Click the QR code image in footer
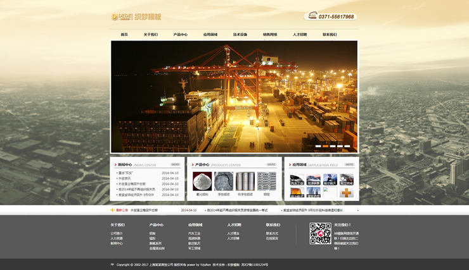This screenshot has height=270, width=469. coord(320,233)
